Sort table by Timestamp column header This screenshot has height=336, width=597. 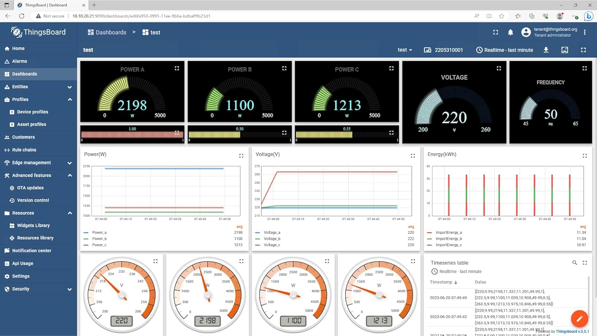pyautogui.click(x=441, y=282)
